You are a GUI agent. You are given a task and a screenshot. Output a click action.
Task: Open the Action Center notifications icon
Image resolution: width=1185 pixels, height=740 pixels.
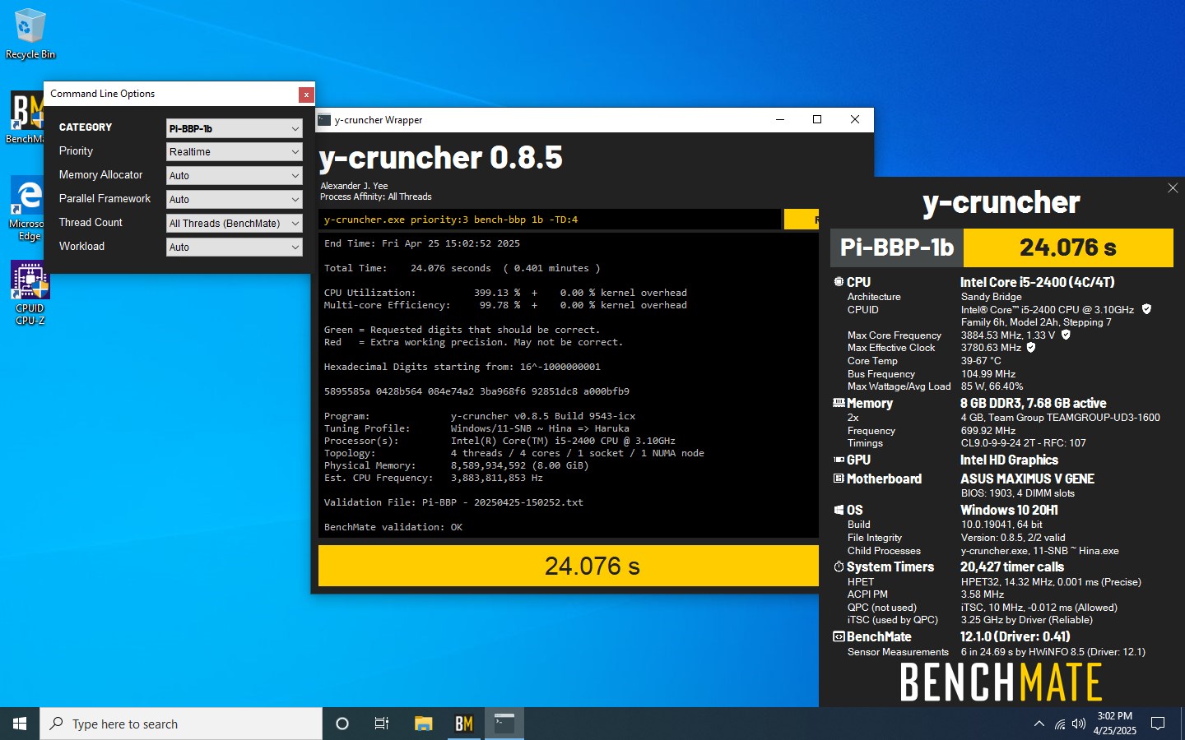click(1158, 724)
